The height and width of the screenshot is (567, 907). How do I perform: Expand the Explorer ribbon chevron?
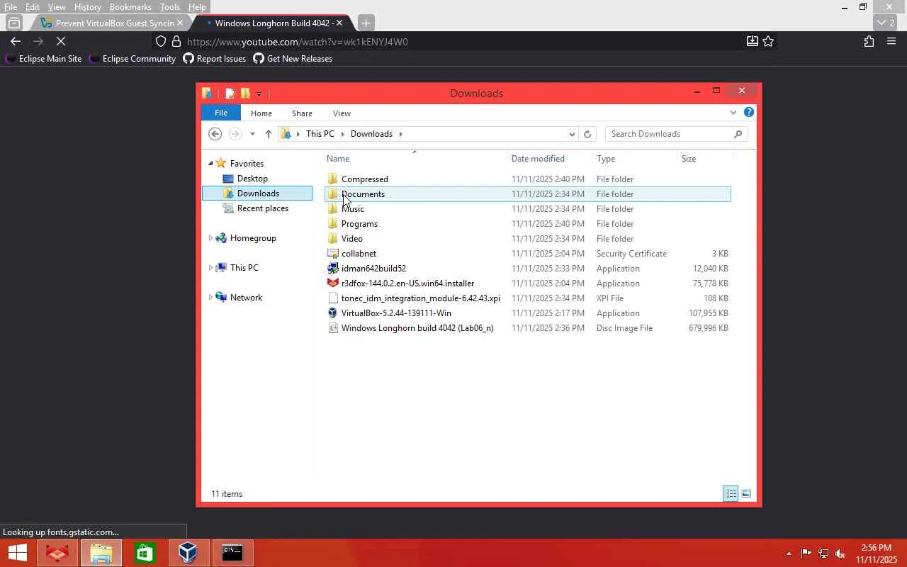click(733, 113)
